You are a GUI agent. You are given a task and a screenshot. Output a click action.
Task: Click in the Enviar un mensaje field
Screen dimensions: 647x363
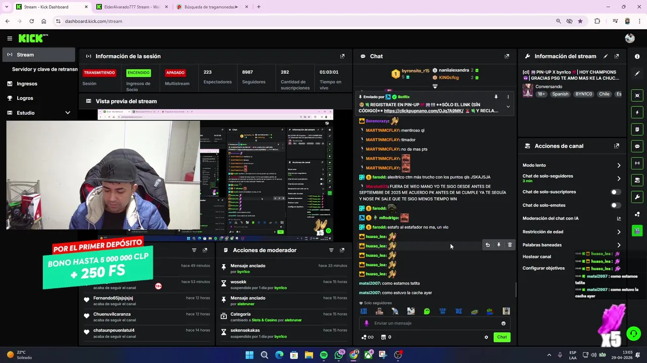(x=435, y=324)
